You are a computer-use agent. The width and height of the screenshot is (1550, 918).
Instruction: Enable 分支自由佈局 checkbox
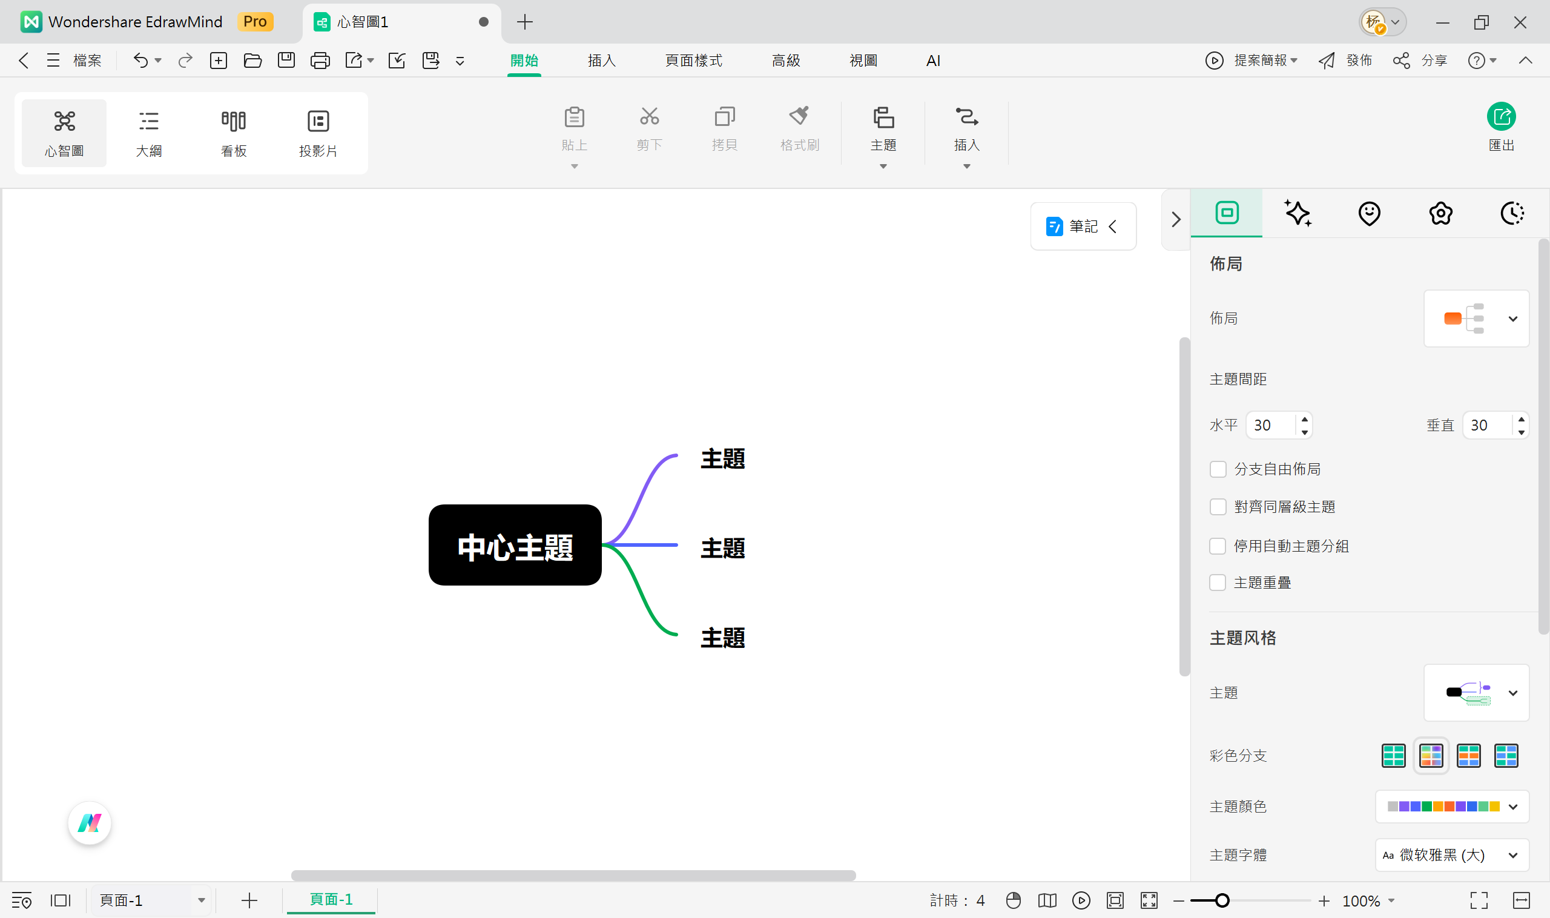pyautogui.click(x=1218, y=469)
